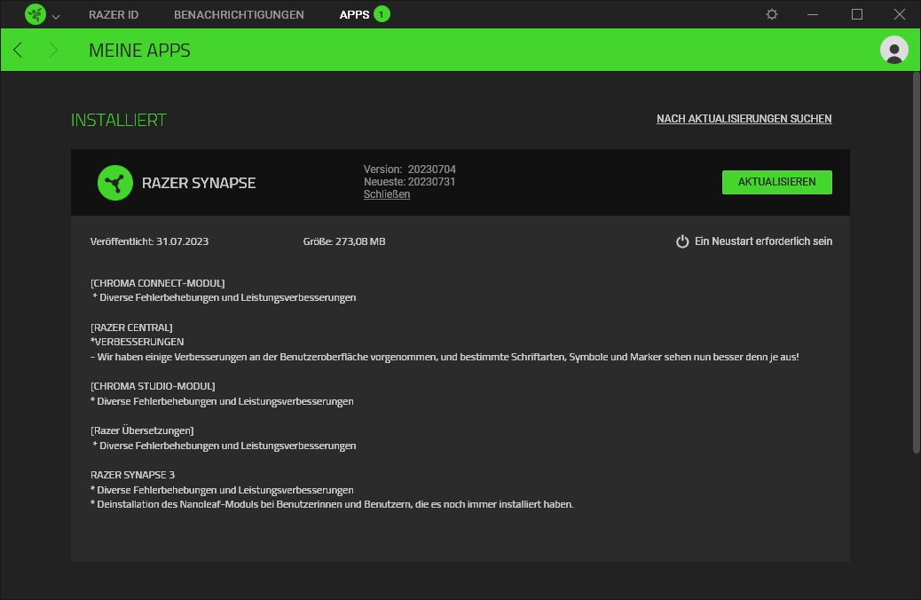Click the AKTUALISIEREN button

click(776, 182)
